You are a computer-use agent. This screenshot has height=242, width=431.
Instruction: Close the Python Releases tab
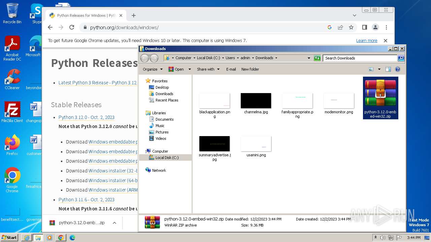pos(121,15)
